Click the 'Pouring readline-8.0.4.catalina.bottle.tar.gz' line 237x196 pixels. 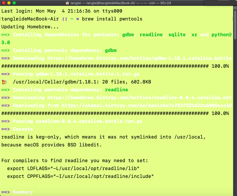72,121
